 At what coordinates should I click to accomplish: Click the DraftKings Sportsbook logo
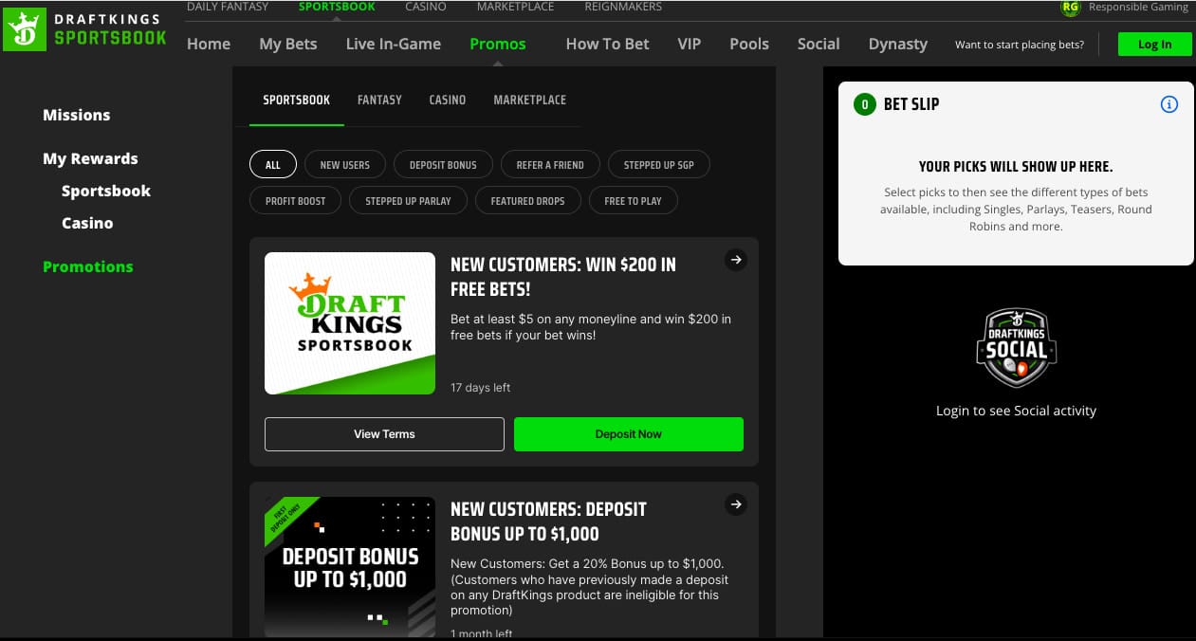pyautogui.click(x=85, y=29)
